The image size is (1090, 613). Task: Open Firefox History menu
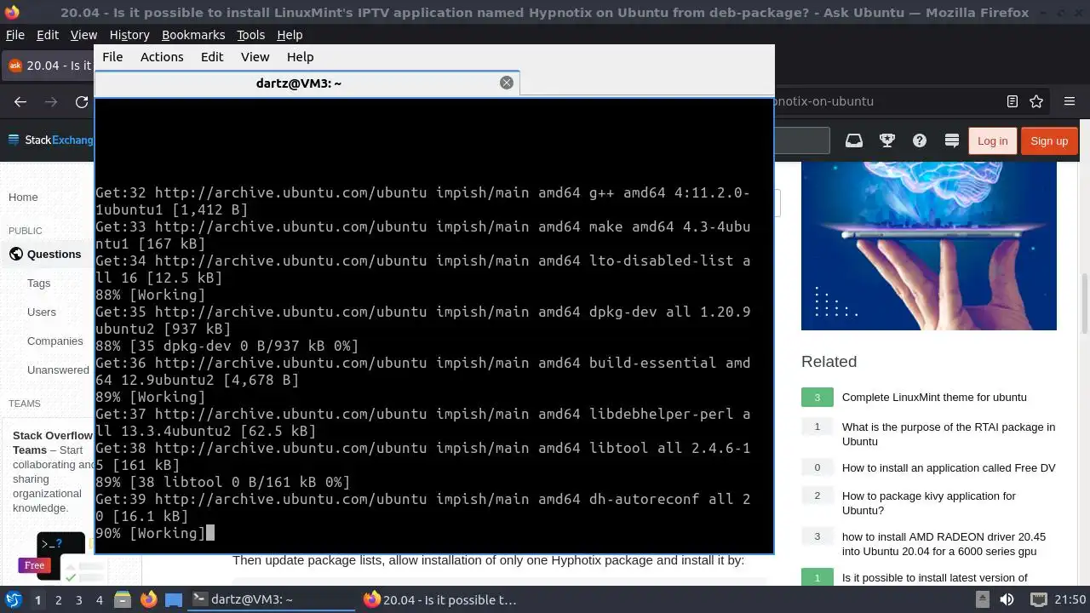tap(129, 35)
